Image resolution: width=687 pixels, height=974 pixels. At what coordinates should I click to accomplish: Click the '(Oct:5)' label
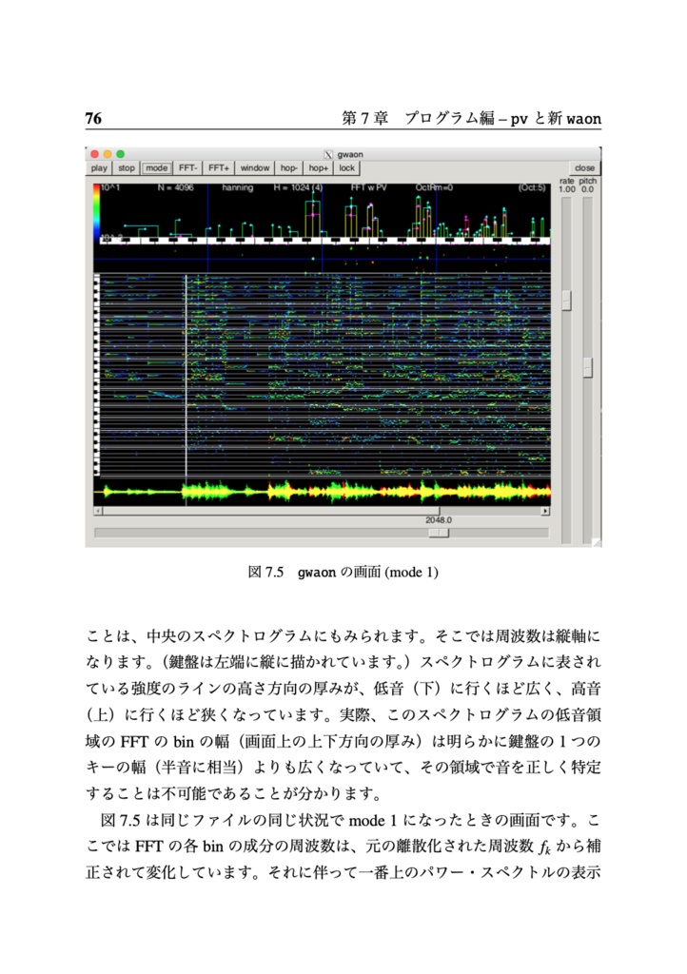(532, 187)
